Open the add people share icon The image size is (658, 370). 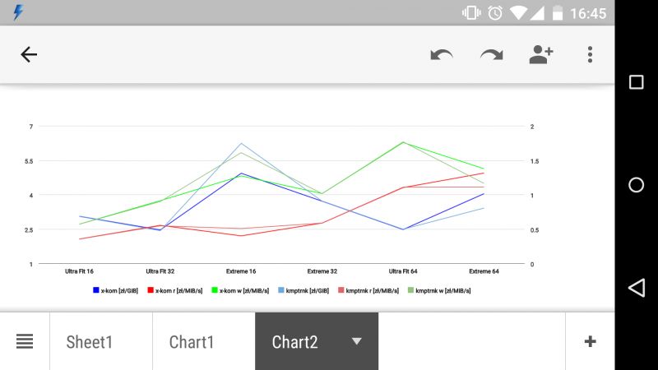[541, 54]
